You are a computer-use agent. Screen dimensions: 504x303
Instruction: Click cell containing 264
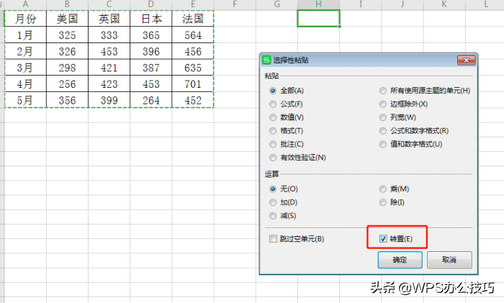(x=151, y=100)
